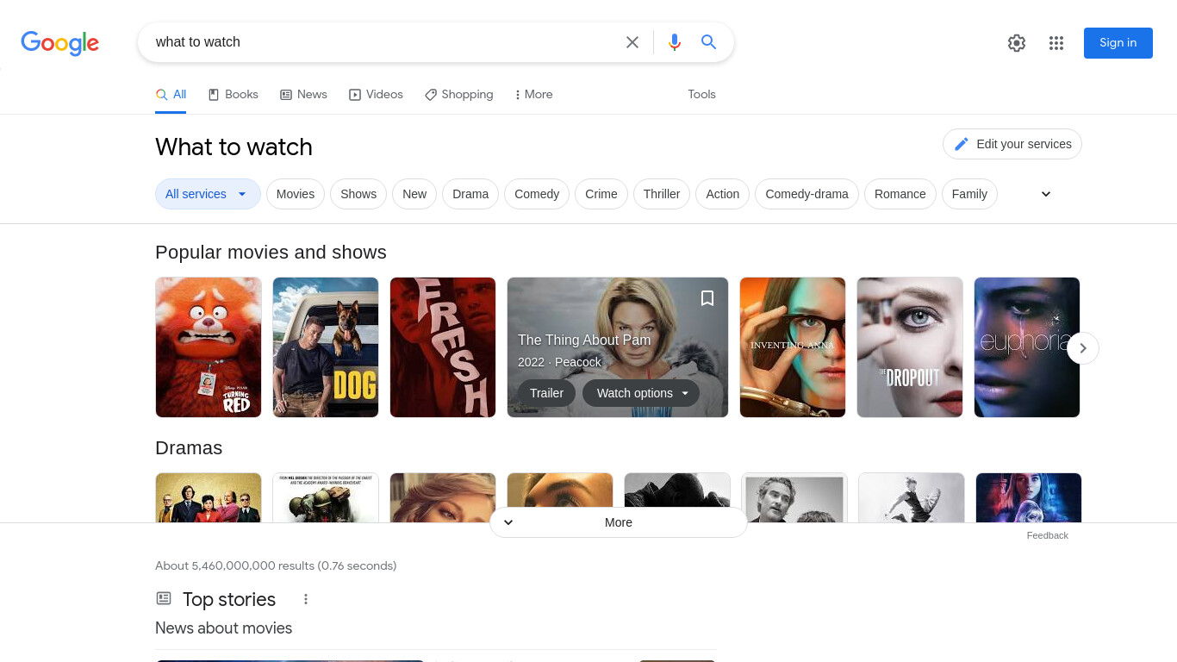Switch to the Shopping tab
This screenshot has width=1177, height=662.
(x=458, y=95)
